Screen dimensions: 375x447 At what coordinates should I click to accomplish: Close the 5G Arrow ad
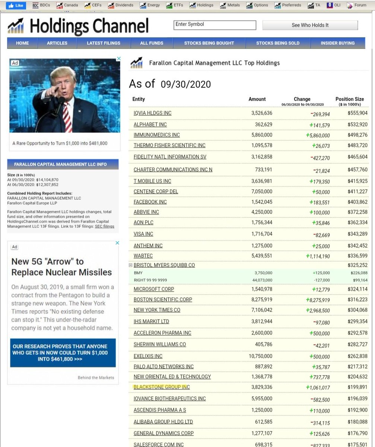coord(117,243)
